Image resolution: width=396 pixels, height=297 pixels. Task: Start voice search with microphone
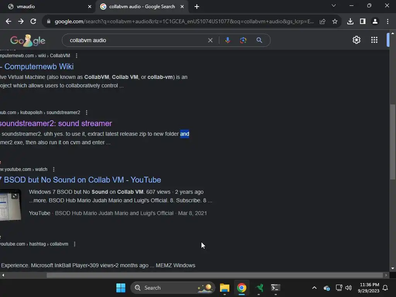tap(228, 40)
